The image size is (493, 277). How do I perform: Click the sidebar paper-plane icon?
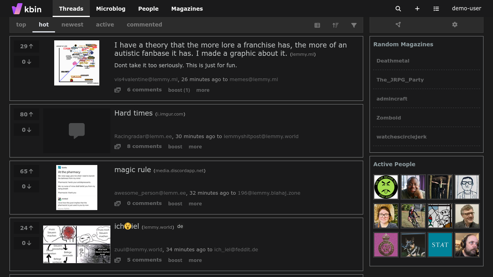click(398, 25)
